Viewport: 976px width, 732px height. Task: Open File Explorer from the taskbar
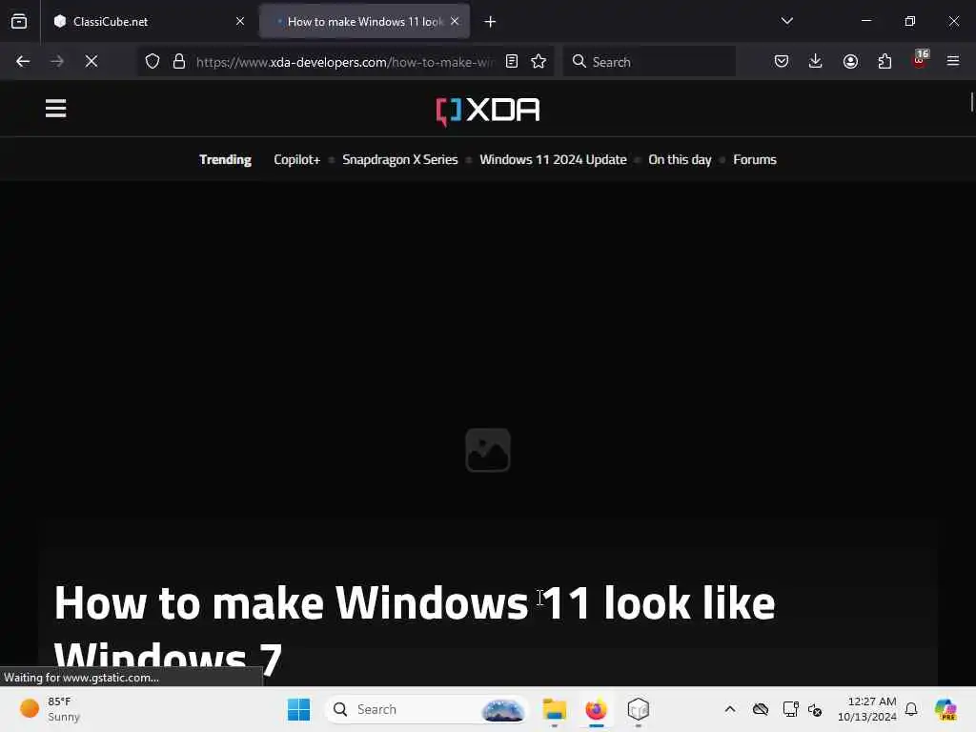click(x=554, y=709)
